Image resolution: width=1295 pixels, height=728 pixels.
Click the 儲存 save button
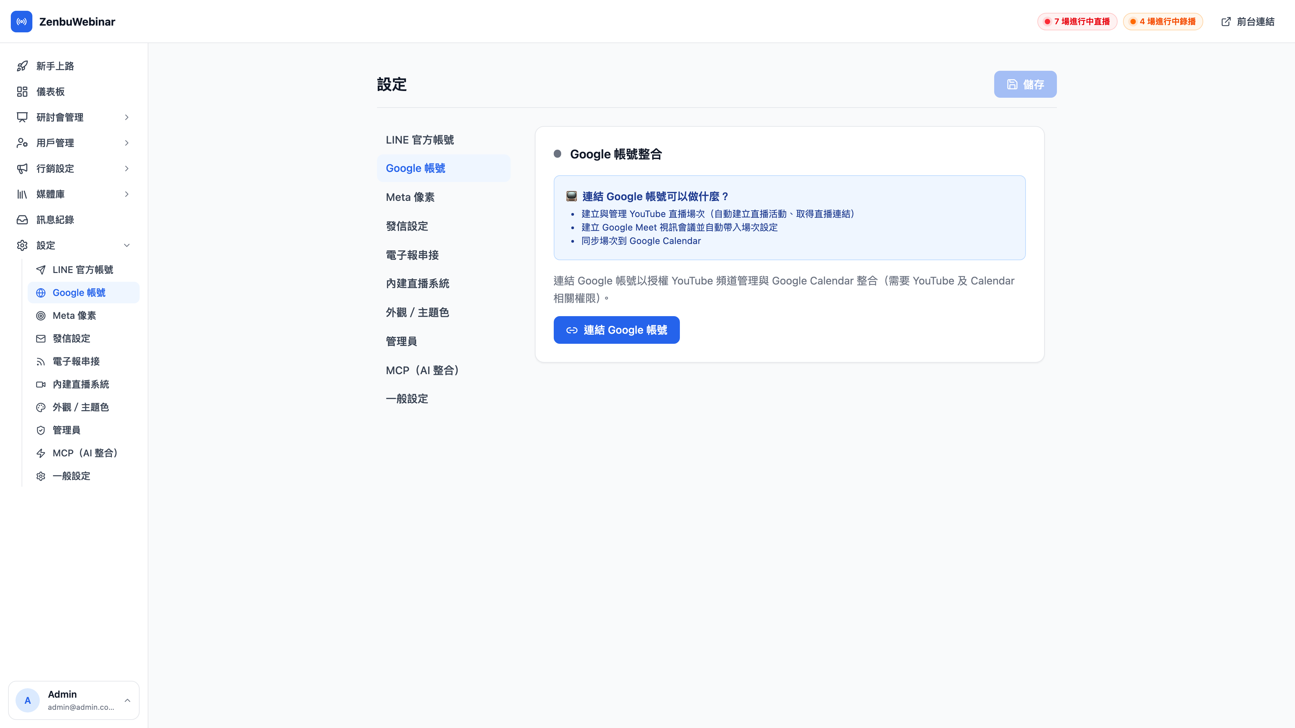click(1025, 84)
